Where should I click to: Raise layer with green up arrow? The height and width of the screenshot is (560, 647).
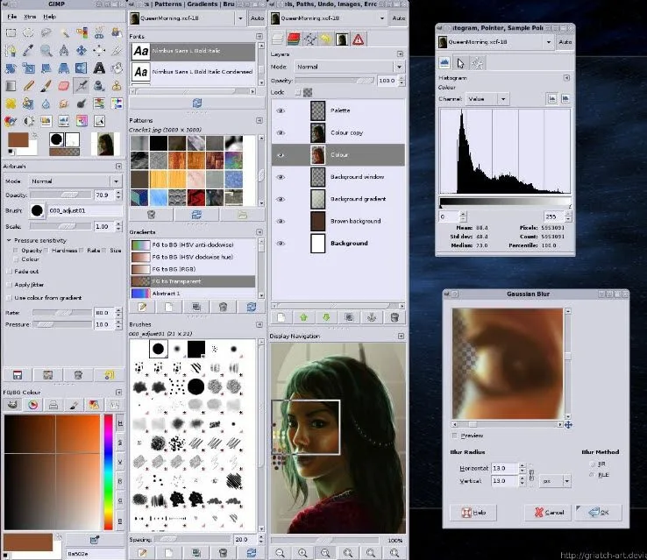(x=302, y=317)
